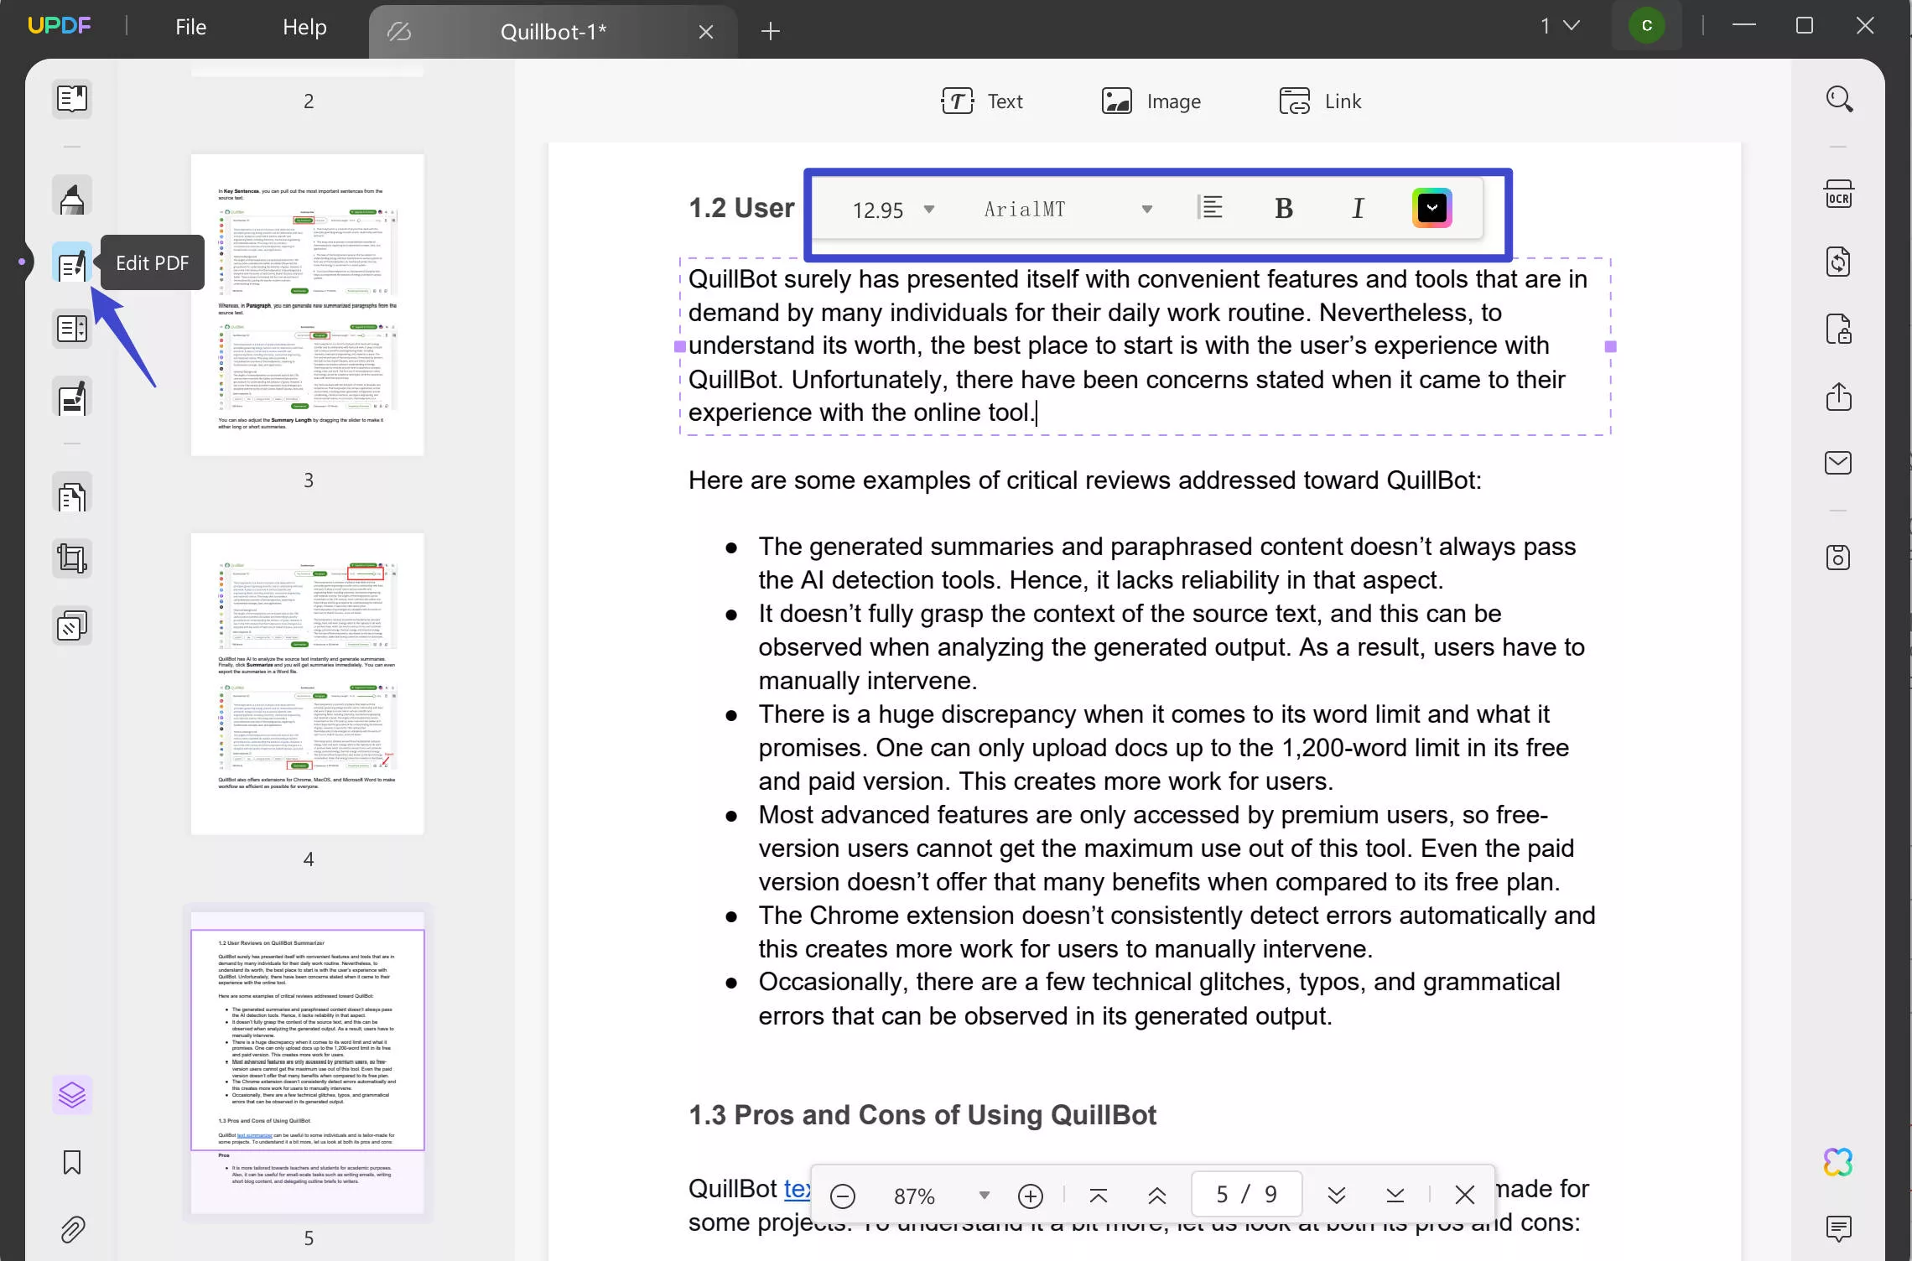The image size is (1912, 1261).
Task: Select the Link tool
Action: point(1321,101)
